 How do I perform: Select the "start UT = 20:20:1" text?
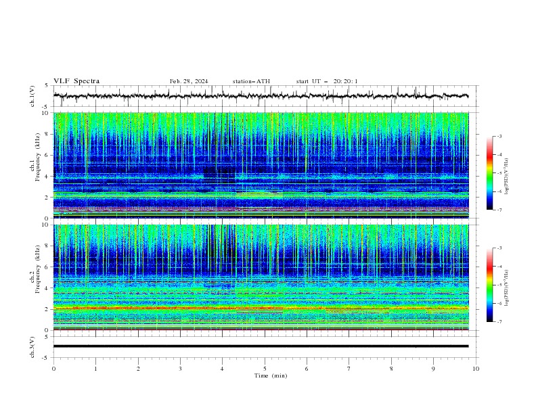327,81
